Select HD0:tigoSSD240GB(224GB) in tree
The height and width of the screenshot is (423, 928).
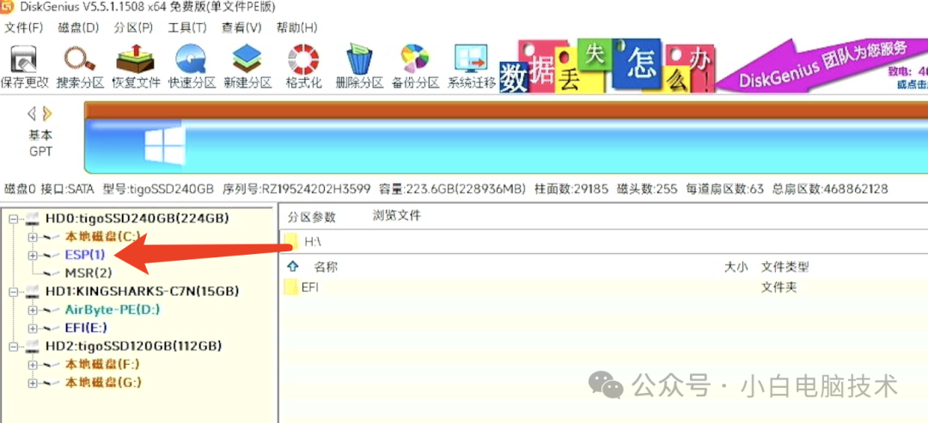point(137,219)
